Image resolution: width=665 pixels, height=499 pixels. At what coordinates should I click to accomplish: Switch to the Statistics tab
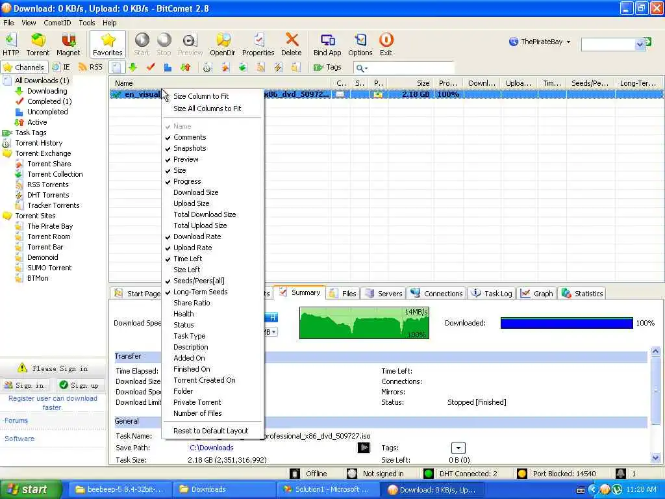(x=583, y=293)
